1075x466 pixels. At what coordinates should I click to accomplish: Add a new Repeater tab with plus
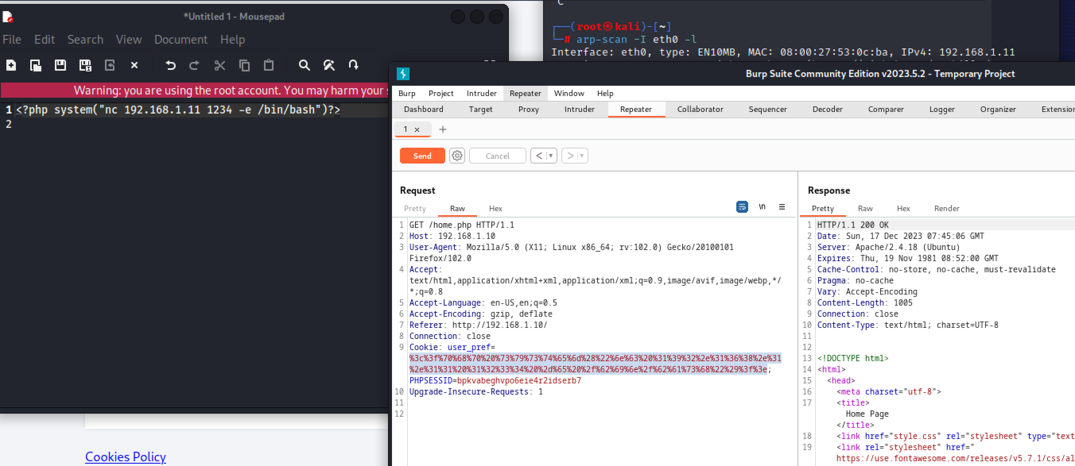coord(443,130)
